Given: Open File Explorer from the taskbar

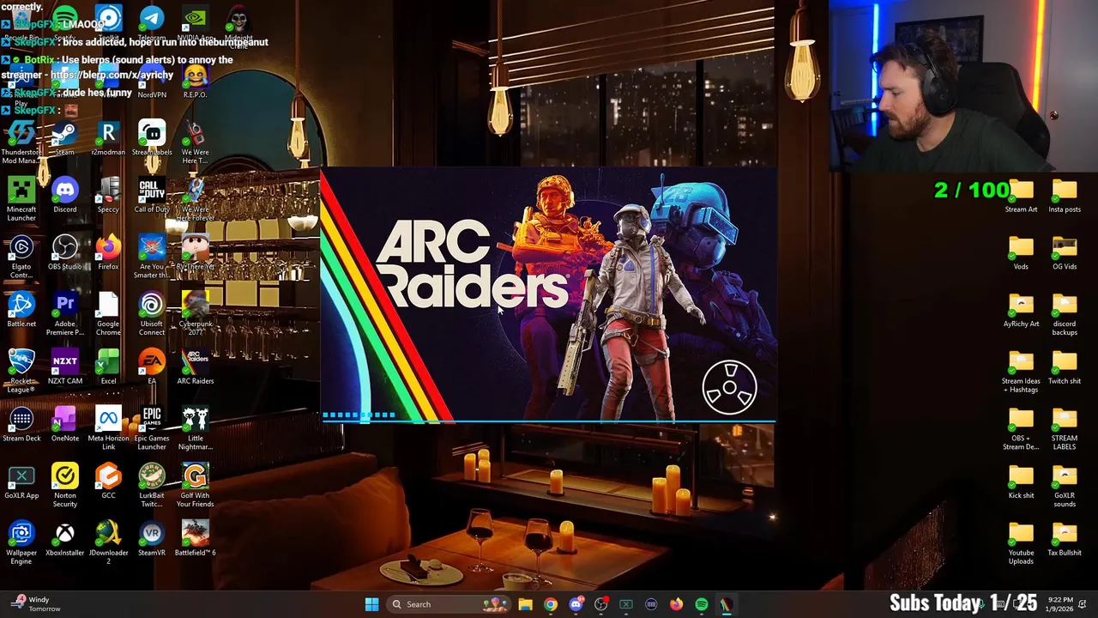Looking at the screenshot, I should (525, 604).
